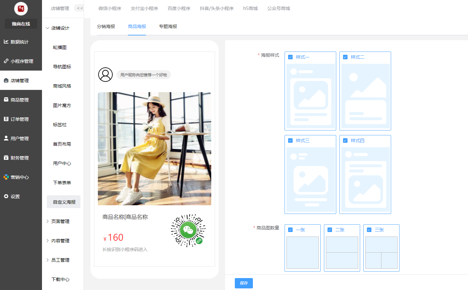The width and height of the screenshot is (468, 290).
Task: Click the 用户管理 person icon
Action: click(6, 138)
